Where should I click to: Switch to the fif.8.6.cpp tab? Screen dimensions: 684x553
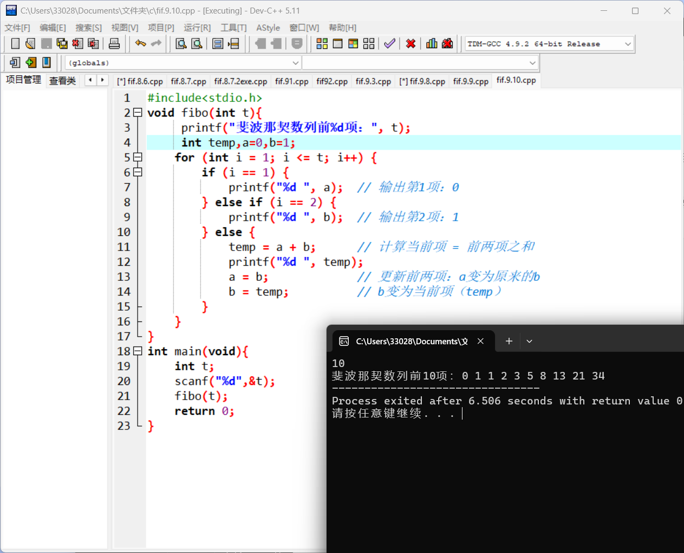[140, 81]
